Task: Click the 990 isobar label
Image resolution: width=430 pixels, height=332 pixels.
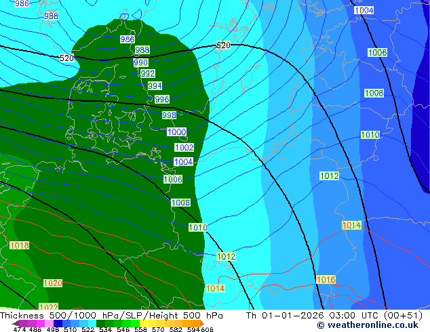Action: pyautogui.click(x=140, y=63)
